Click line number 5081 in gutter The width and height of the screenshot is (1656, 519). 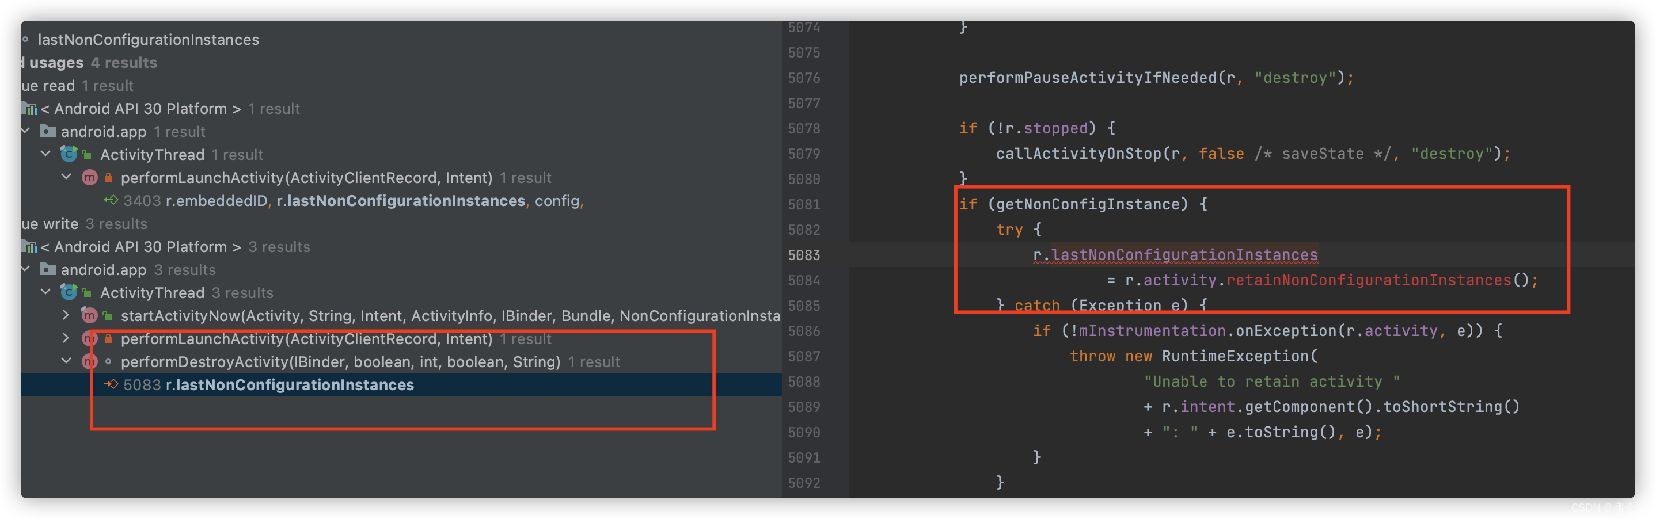[x=804, y=204]
